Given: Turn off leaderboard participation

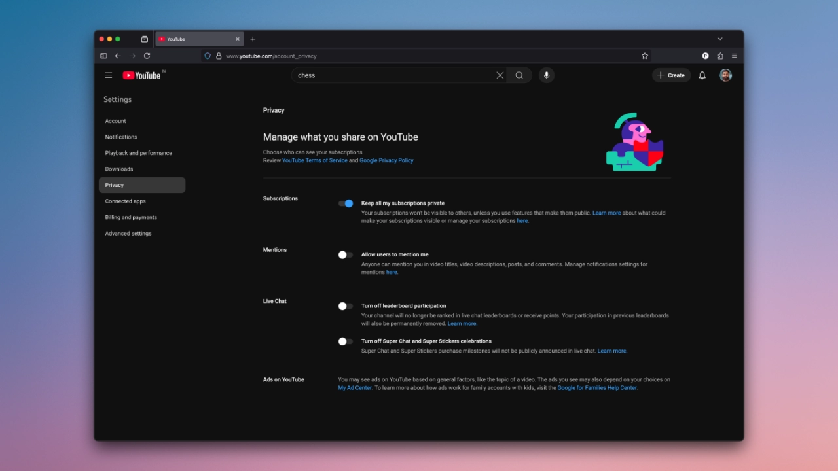Looking at the screenshot, I should (345, 305).
